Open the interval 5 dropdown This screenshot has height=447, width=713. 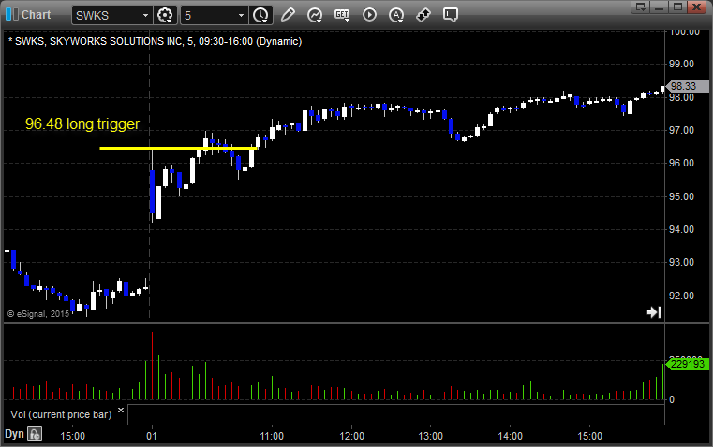[241, 15]
